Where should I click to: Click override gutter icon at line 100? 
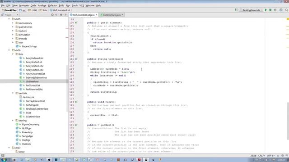click(76, 22)
